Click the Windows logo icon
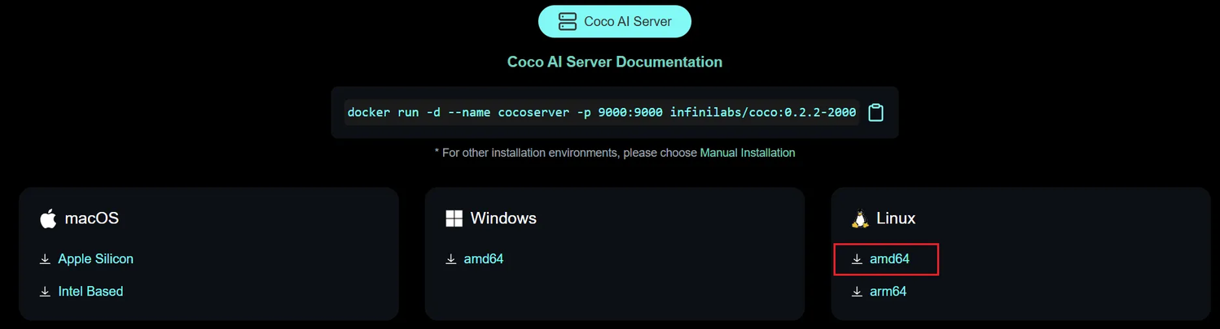The image size is (1220, 329). [x=454, y=218]
